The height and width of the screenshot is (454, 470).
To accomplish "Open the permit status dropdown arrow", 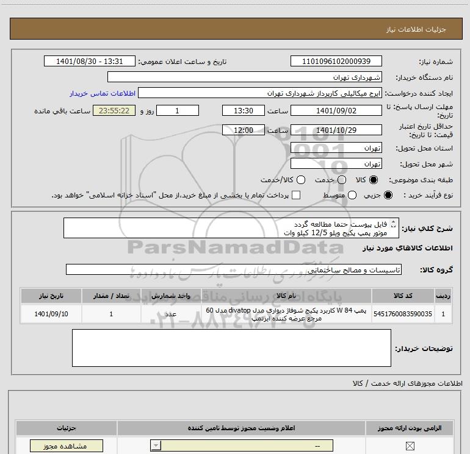I will (x=156, y=445).
